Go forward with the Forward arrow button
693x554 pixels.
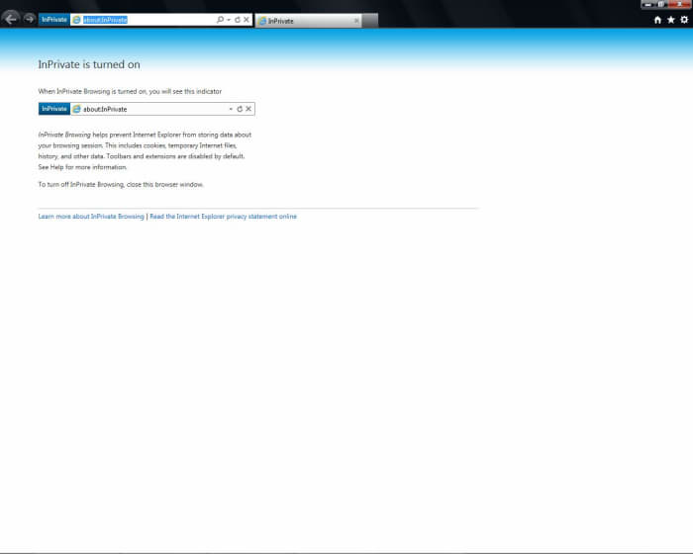29,19
